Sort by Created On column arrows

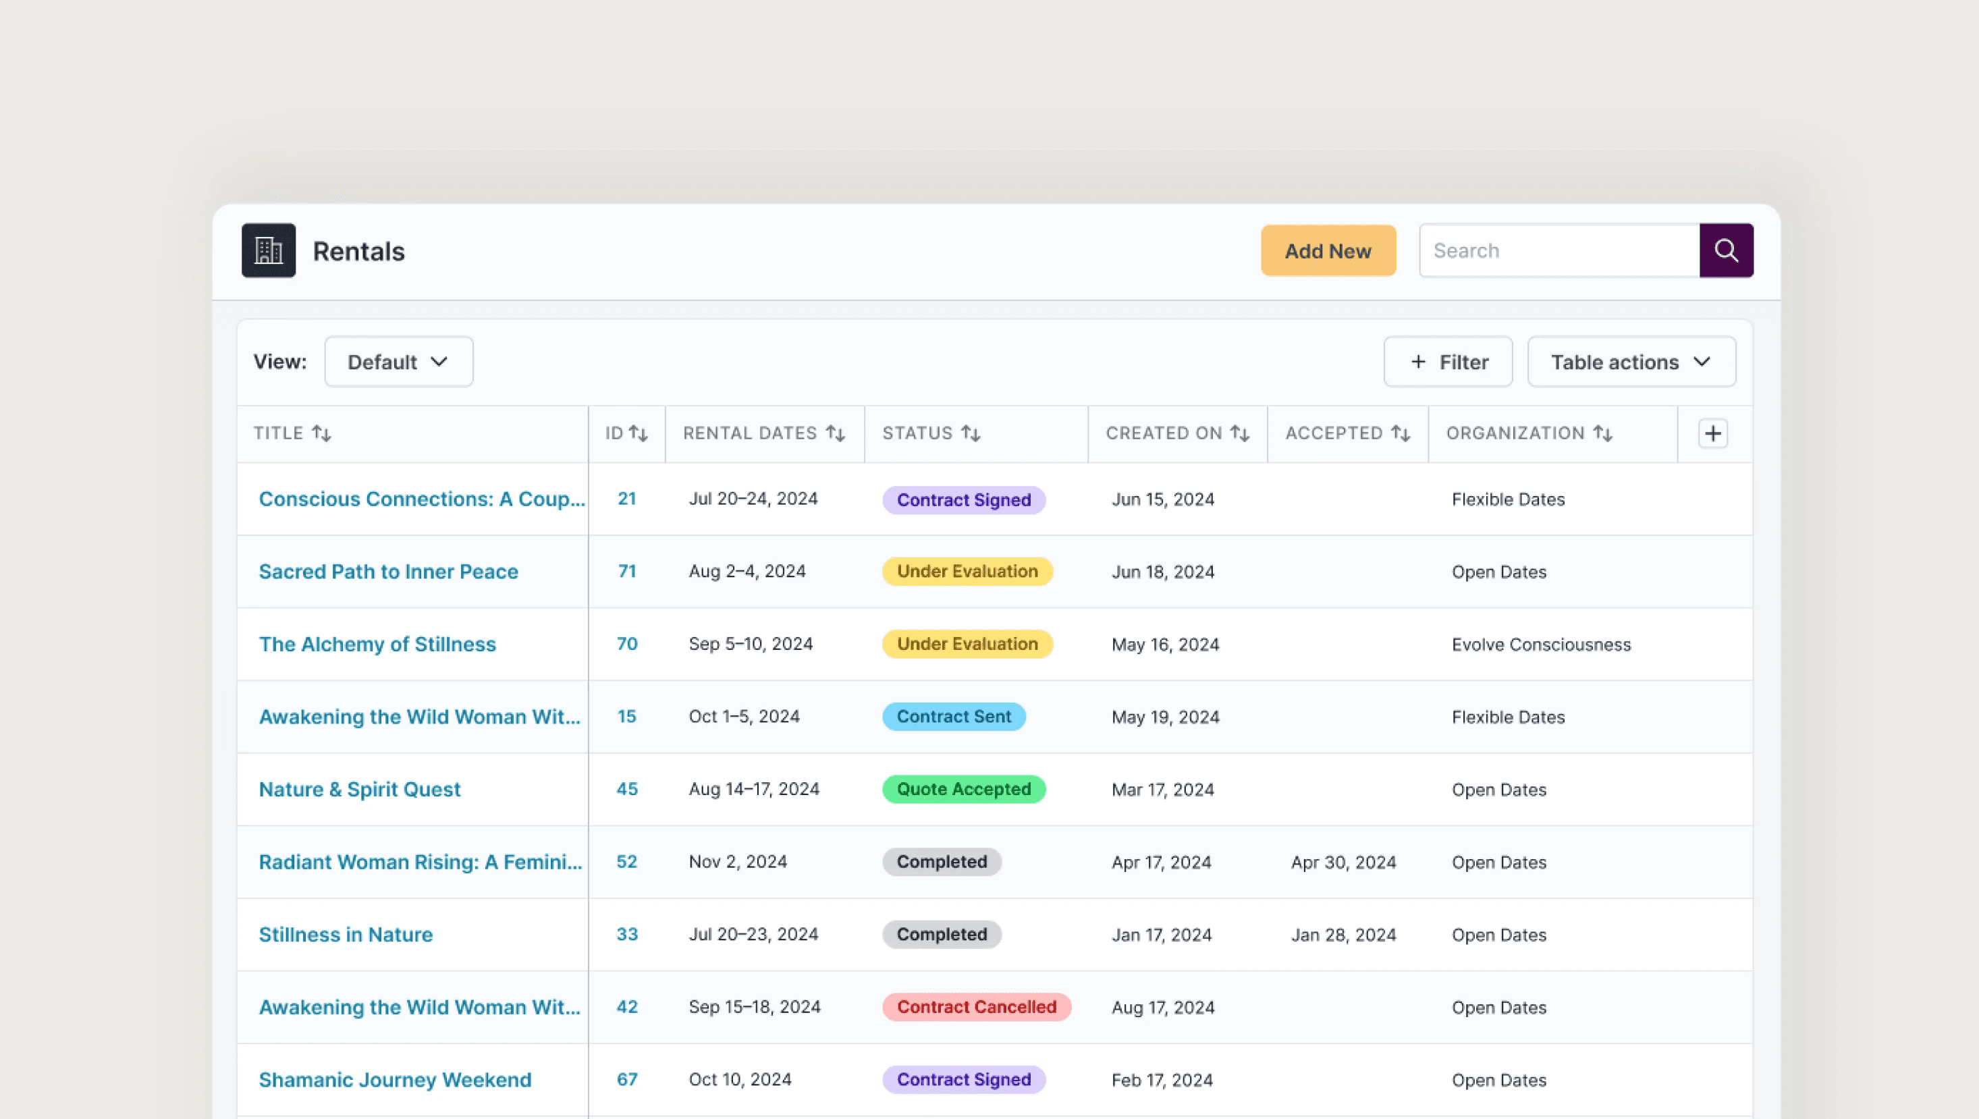pos(1239,433)
